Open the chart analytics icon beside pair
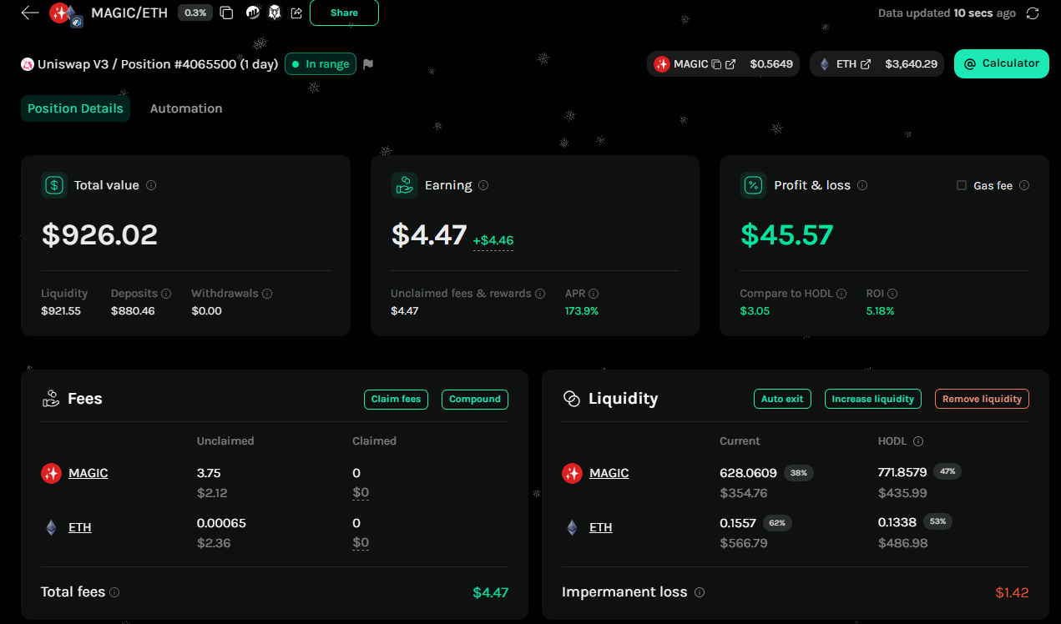The height and width of the screenshot is (624, 1061). pos(253,13)
